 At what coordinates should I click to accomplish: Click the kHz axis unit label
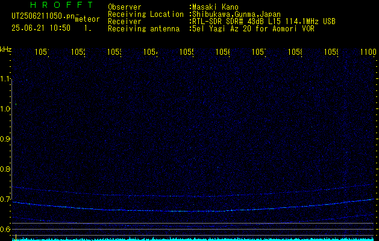point(5,50)
